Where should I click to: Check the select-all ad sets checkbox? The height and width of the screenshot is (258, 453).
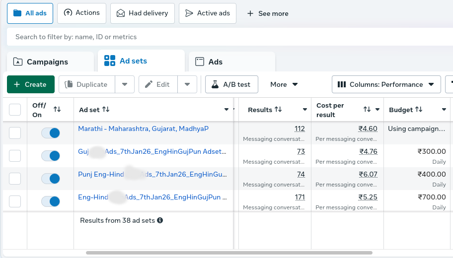pos(15,110)
